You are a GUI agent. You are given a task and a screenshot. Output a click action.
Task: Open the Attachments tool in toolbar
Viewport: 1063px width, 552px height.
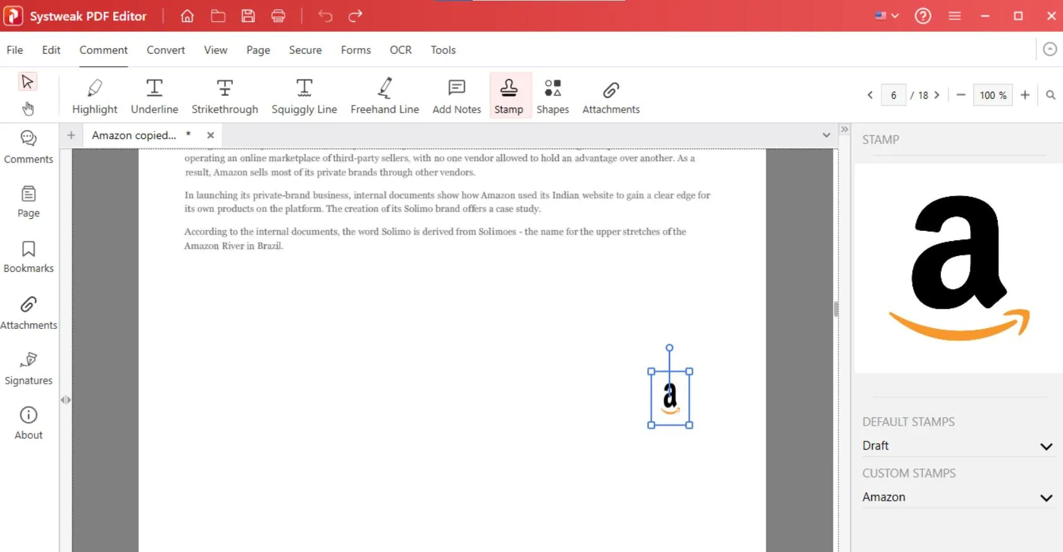click(611, 96)
